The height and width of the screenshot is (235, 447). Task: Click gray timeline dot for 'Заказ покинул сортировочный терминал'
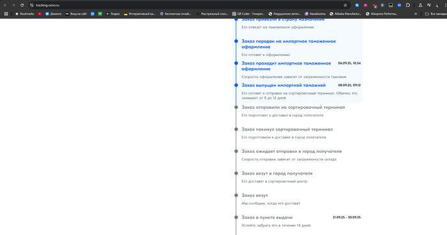tap(236, 129)
